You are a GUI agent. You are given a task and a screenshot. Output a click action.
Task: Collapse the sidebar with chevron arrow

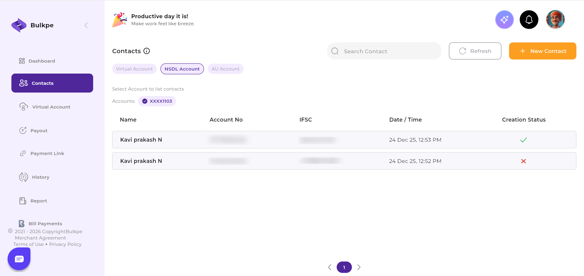[x=86, y=25]
